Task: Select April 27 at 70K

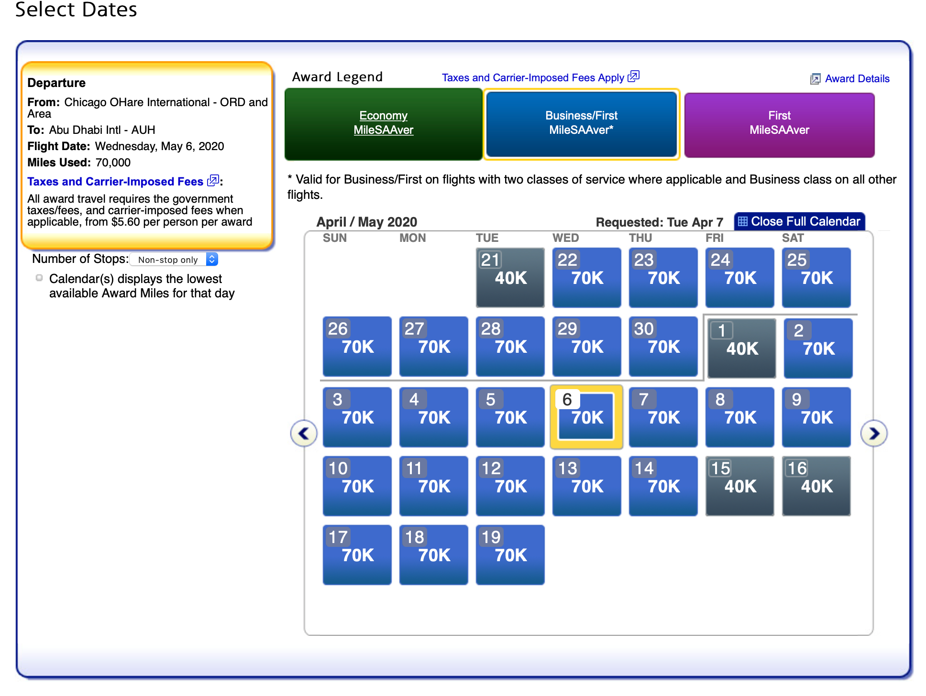Action: tap(434, 346)
